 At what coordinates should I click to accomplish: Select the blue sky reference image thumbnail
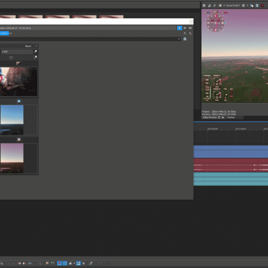tap(12, 120)
